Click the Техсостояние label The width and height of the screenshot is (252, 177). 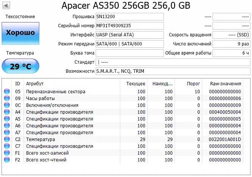(20, 17)
